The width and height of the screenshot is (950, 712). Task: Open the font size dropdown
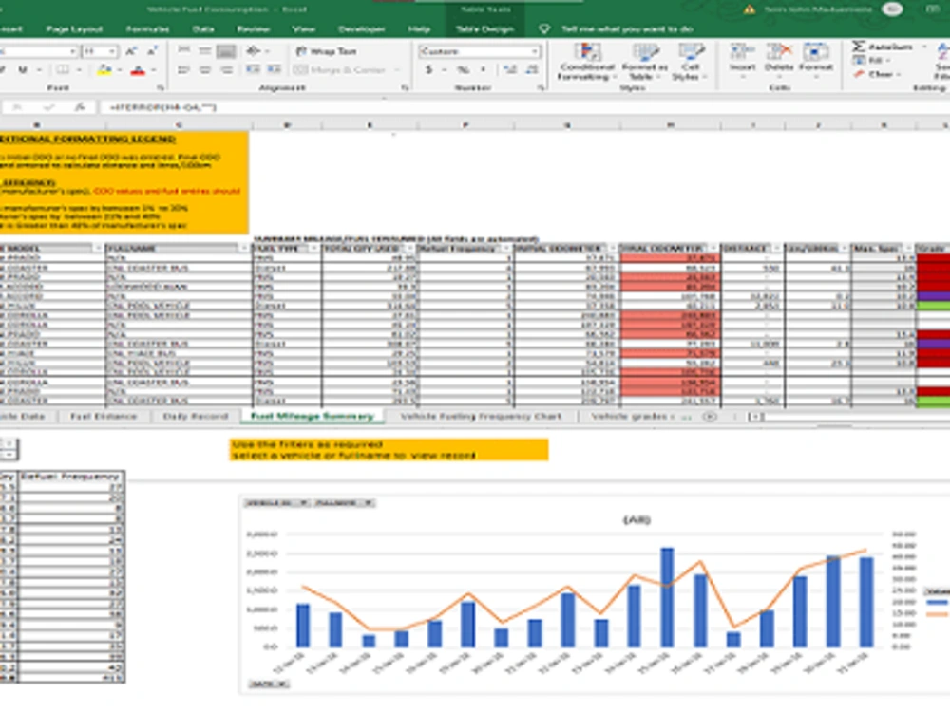(x=111, y=51)
